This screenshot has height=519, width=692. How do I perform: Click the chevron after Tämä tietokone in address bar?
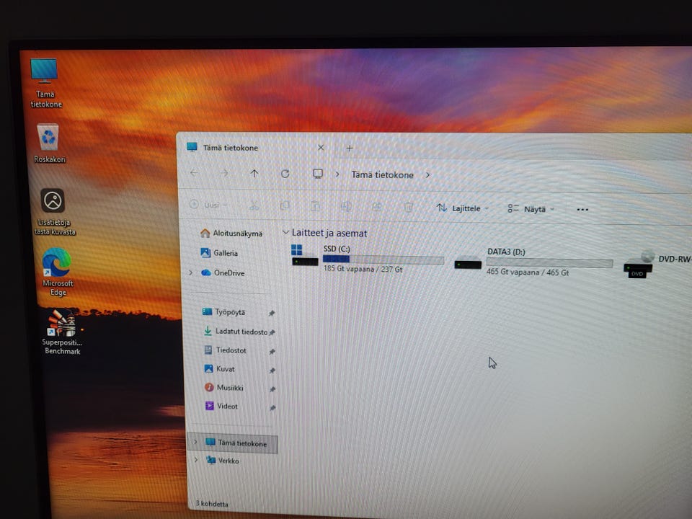(x=427, y=175)
